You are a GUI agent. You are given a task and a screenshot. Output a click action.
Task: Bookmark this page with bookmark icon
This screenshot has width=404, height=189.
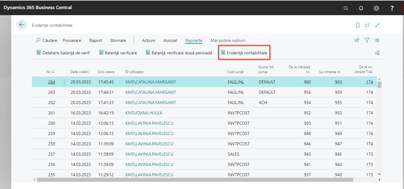358,25
